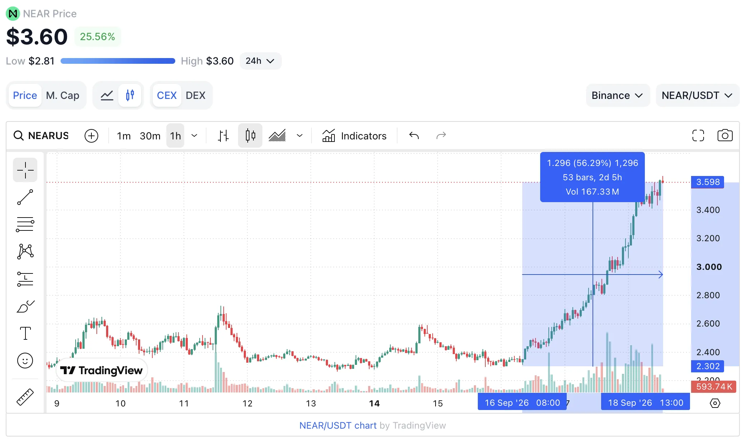The image size is (747, 448).
Task: Switch to DEX data source
Action: click(x=196, y=95)
